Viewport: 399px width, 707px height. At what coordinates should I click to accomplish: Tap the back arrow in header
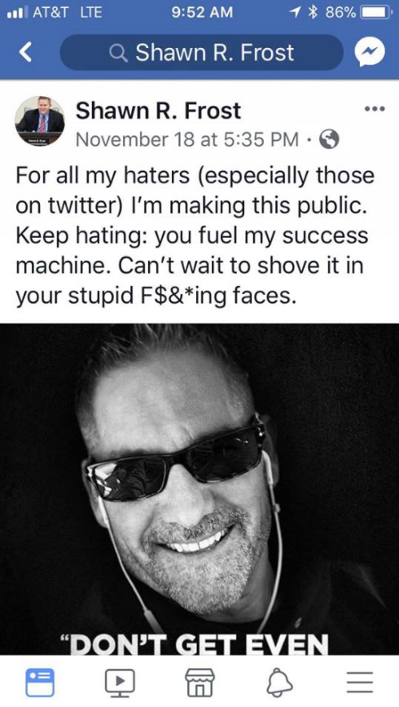(26, 52)
